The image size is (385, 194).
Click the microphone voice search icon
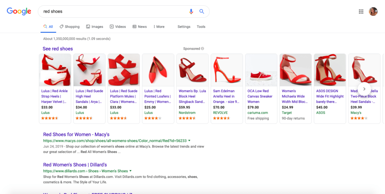191,12
